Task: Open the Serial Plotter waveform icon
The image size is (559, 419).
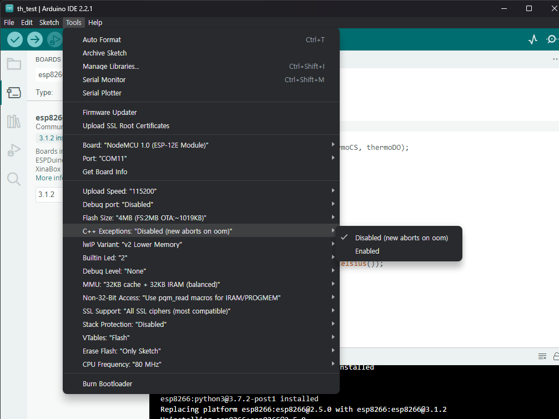Action: tap(533, 39)
